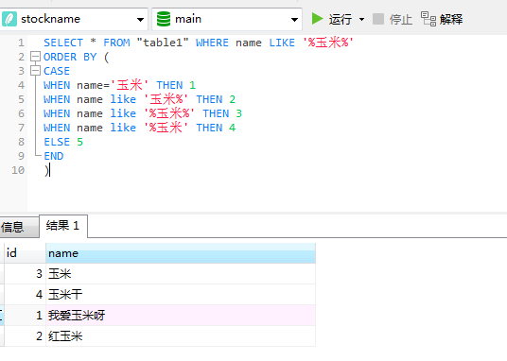507x361 pixels.
Task: Select the name cell of id 3
Action: (181, 274)
